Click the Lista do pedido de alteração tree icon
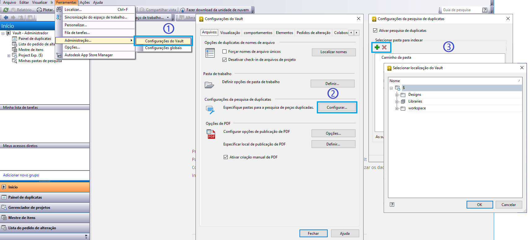Viewport: 530px width, 240px height. point(15,44)
